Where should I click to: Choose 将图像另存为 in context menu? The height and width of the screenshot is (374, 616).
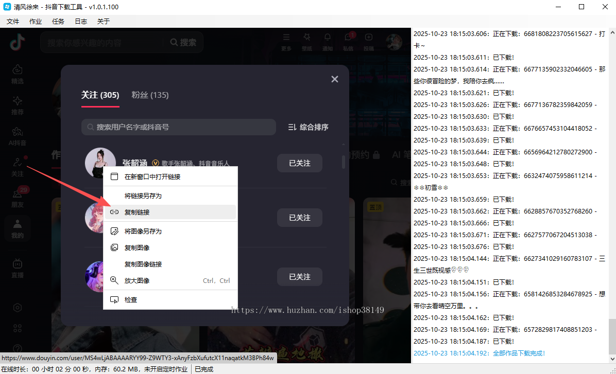tap(170, 231)
